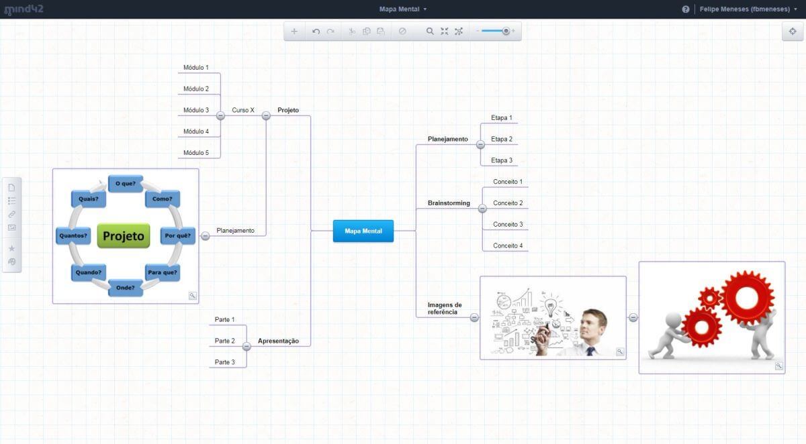
Task: Click the collapse-all arrows icon in toolbar
Action: (x=444, y=32)
